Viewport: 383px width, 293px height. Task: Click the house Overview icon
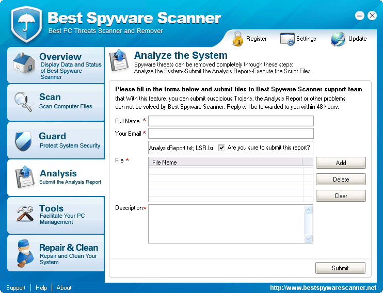24,63
